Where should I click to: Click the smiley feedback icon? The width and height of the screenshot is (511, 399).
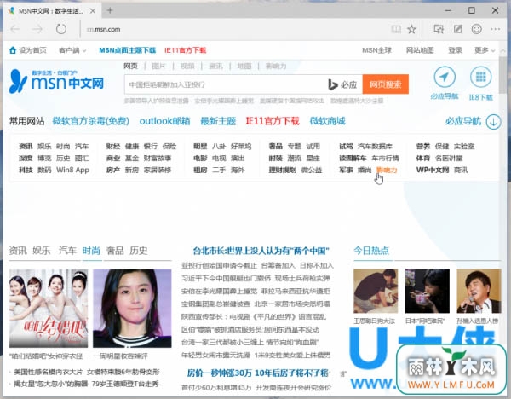tap(476, 29)
